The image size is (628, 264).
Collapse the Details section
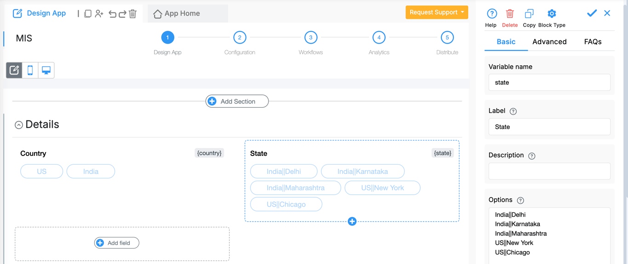point(19,125)
